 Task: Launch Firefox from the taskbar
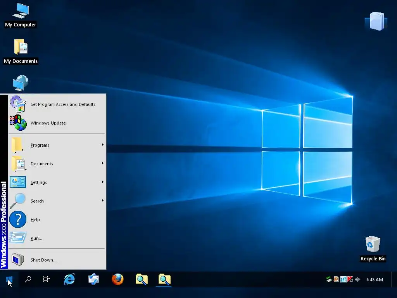tap(118, 279)
